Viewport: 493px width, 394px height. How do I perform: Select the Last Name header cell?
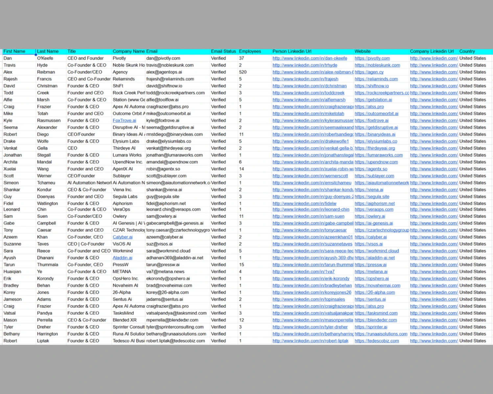click(51, 52)
